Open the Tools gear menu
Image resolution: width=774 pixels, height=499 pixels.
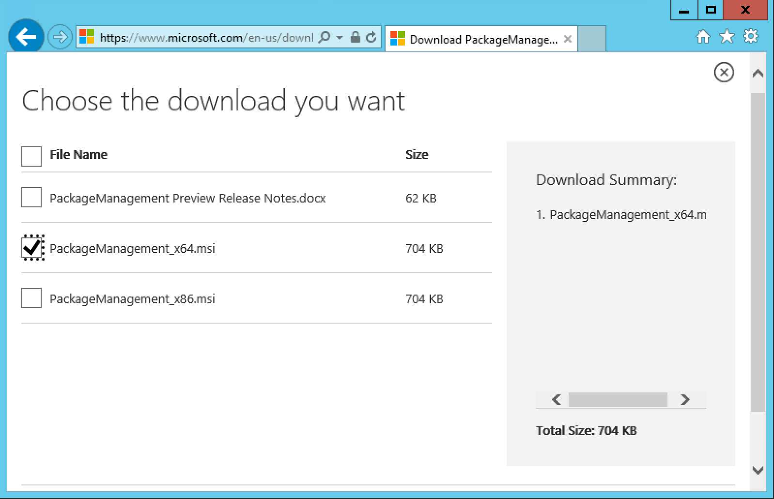coord(751,36)
